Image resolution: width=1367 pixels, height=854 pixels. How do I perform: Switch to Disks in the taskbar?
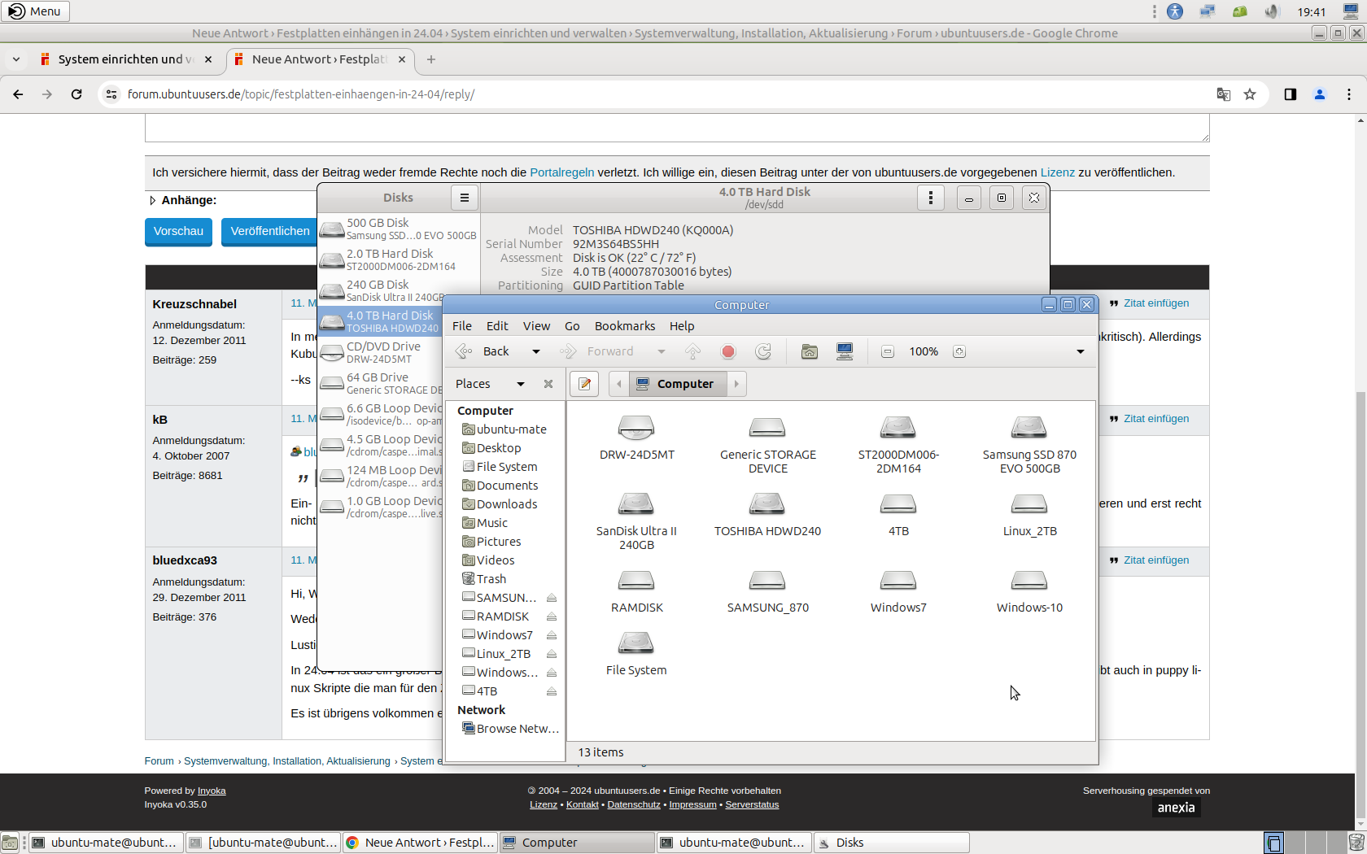coord(892,843)
